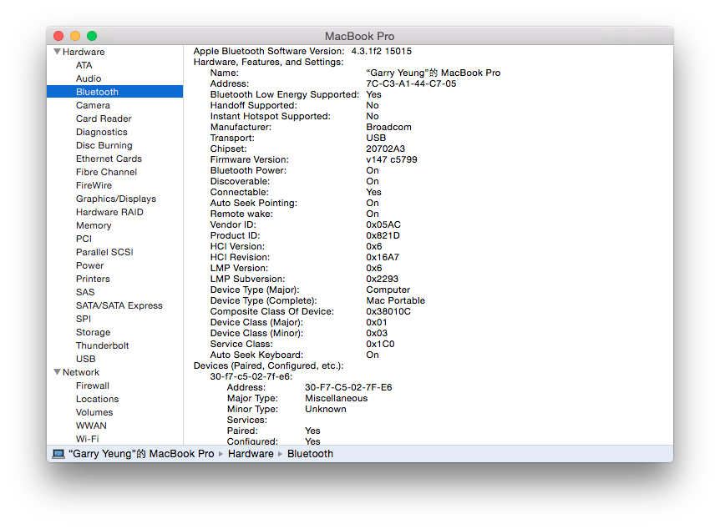Open WWAN under Network

(91, 425)
